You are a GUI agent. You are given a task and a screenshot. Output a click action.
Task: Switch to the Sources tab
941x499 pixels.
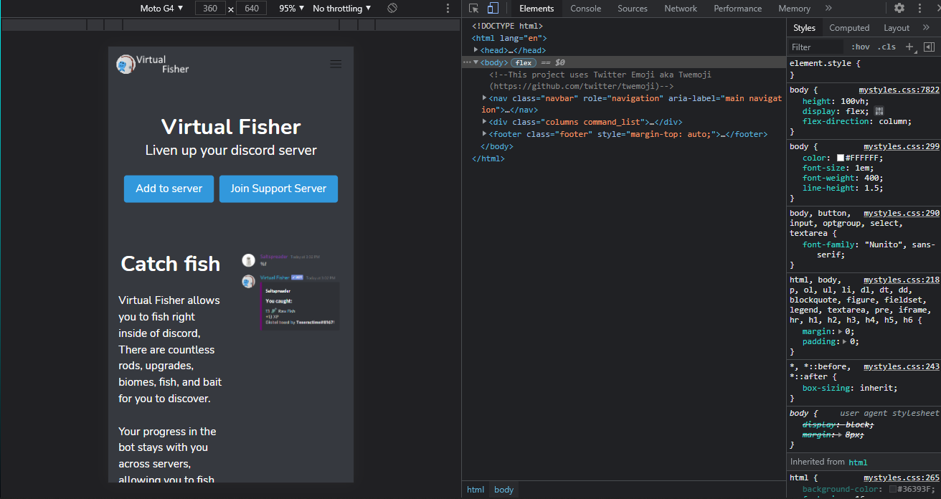633,9
